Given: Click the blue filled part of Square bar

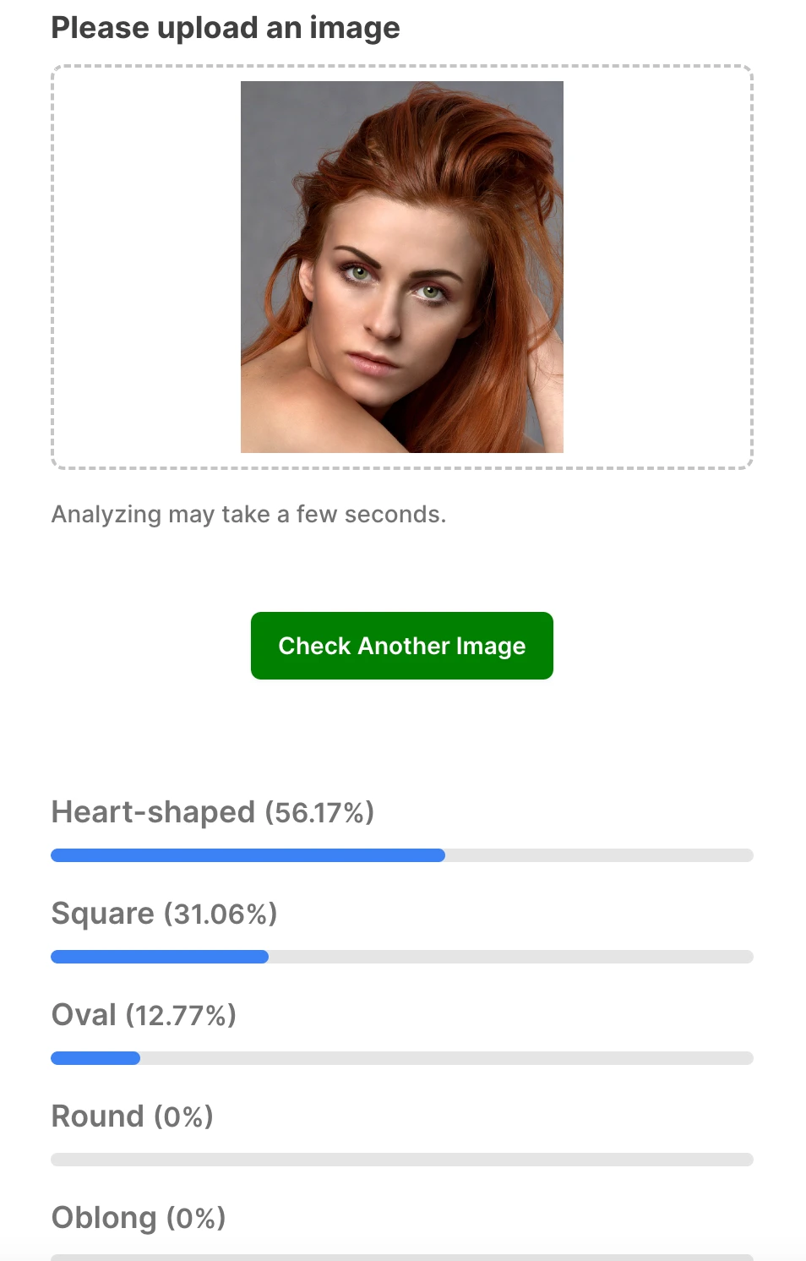Looking at the screenshot, I should (160, 957).
